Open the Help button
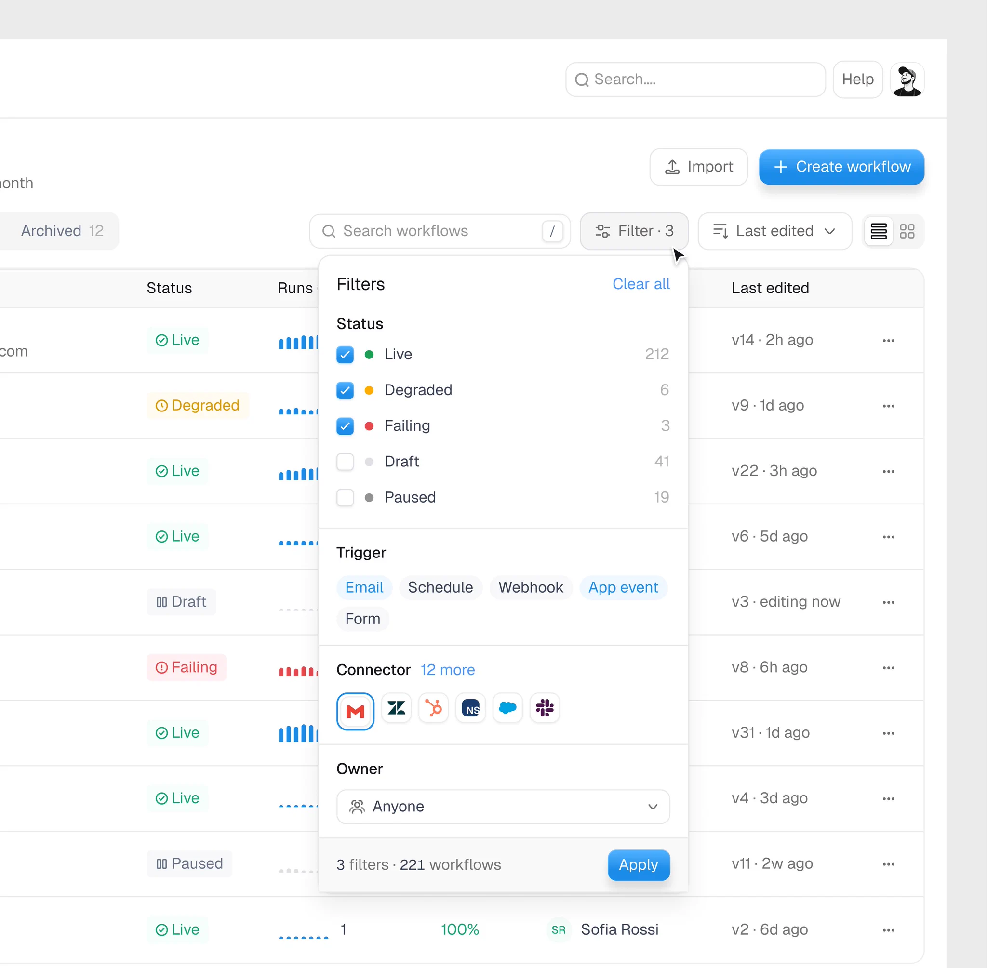Image resolution: width=987 pixels, height=968 pixels. [857, 80]
